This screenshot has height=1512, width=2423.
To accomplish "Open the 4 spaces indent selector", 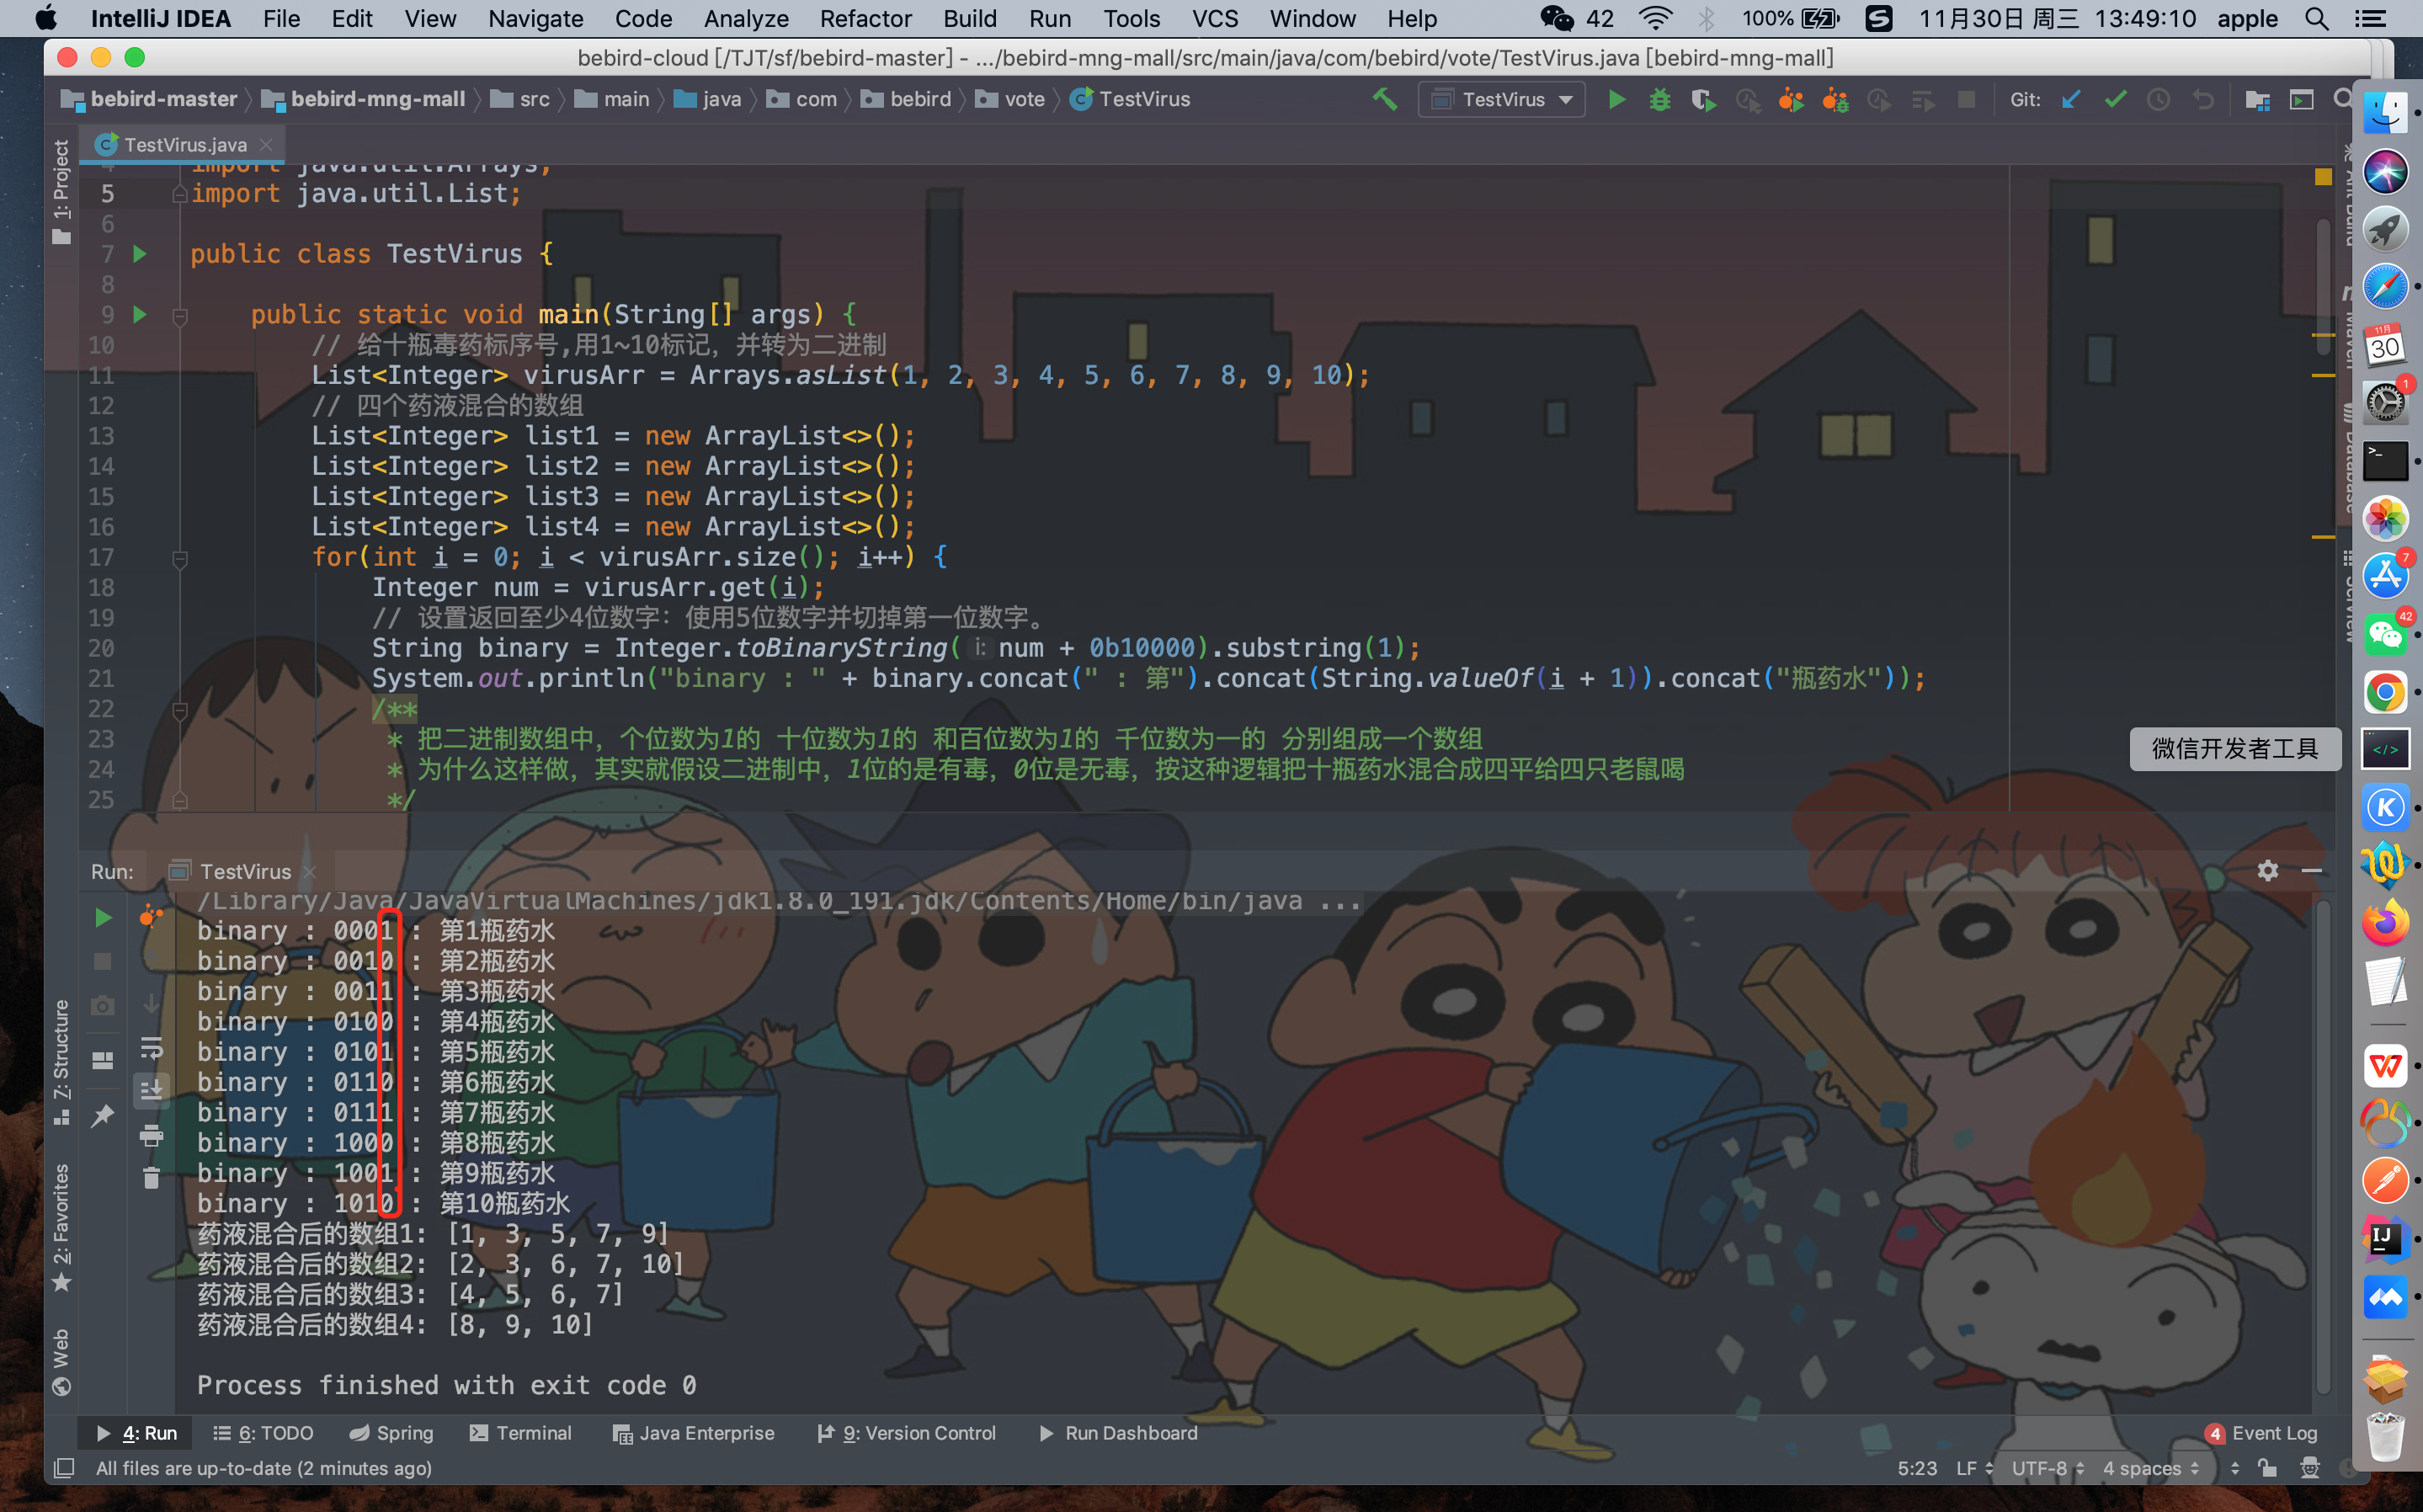I will click(2150, 1468).
